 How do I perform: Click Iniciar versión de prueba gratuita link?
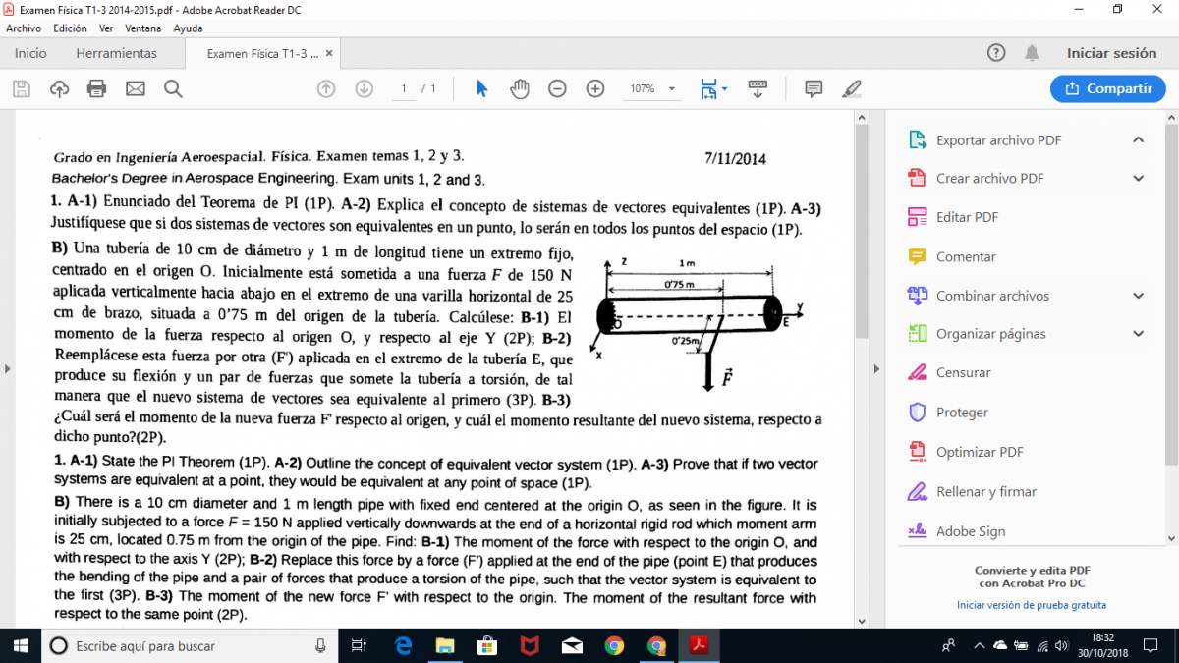click(1032, 605)
